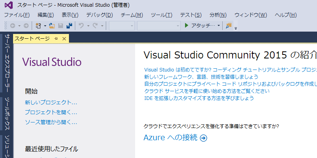Screen dimensions: 317x158
Task: Open the サーバー エクスプローラー side tab
Action: 7,64
